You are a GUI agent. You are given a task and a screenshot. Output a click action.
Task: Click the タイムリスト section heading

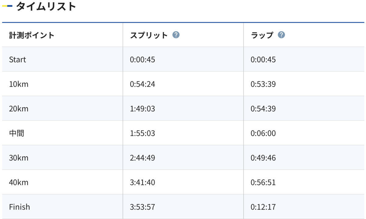tap(46, 6)
